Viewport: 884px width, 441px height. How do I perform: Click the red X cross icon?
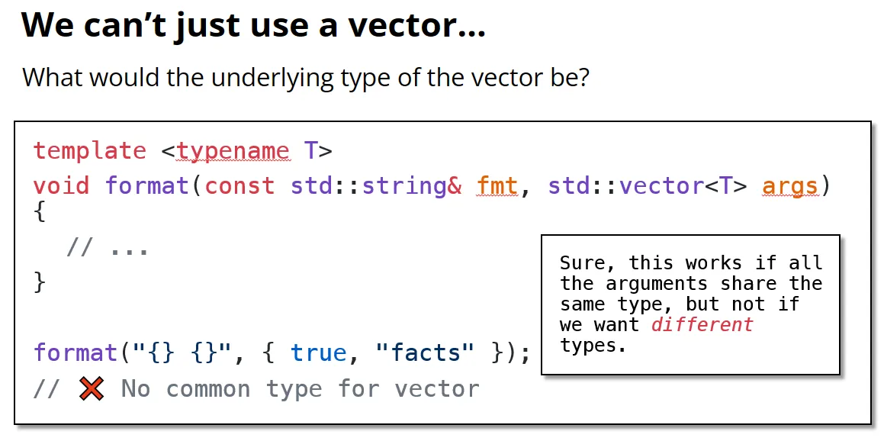[x=92, y=389]
